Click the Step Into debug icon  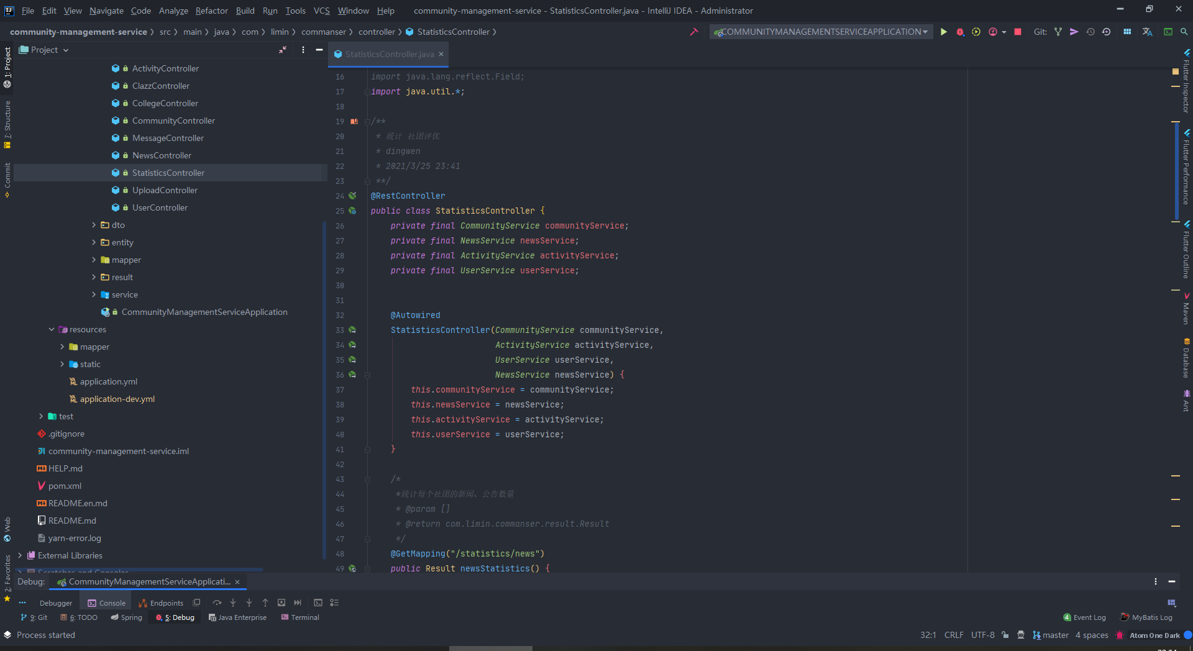point(233,603)
